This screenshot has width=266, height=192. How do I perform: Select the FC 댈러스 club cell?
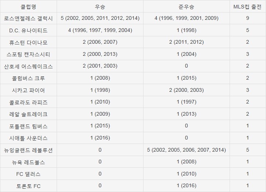[28, 174]
